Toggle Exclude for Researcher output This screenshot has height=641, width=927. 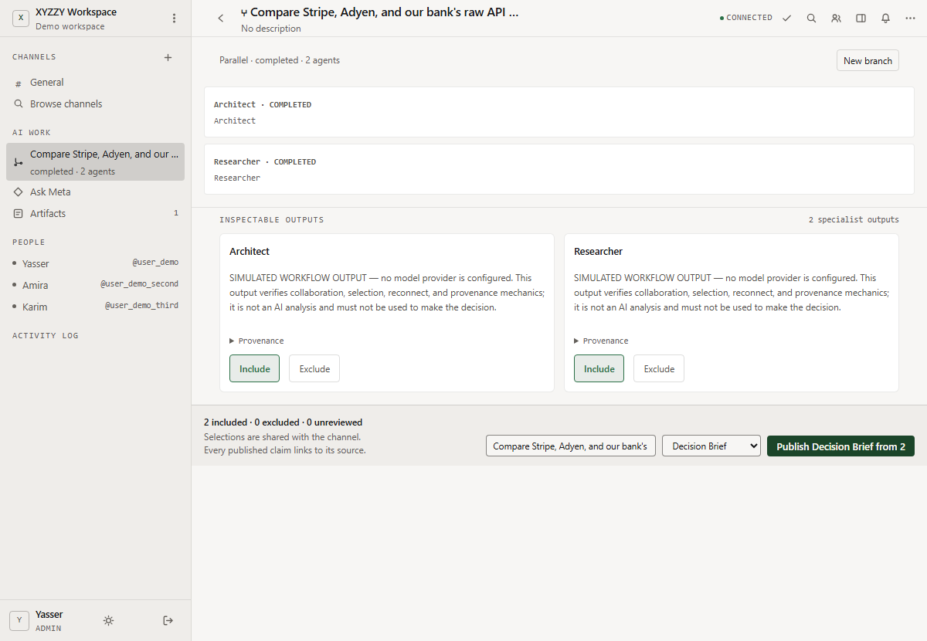pos(659,368)
